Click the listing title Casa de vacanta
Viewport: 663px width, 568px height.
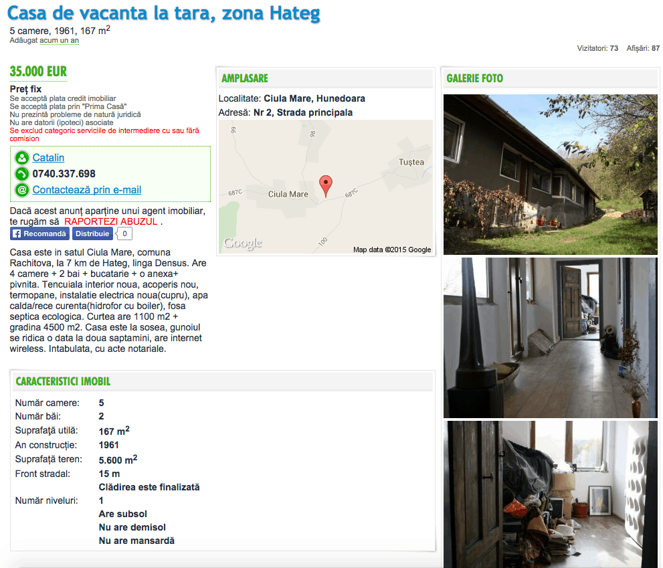pos(164,13)
